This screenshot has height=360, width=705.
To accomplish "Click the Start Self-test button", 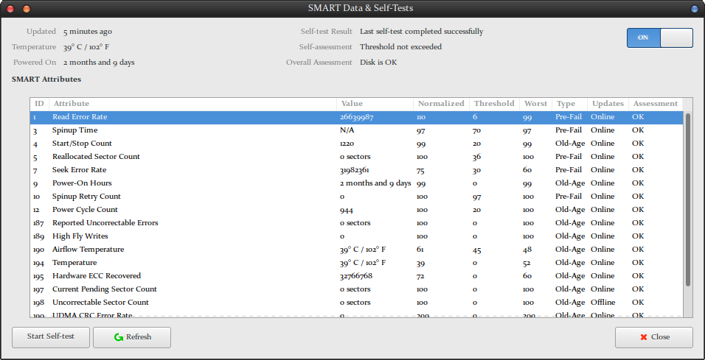I will tap(51, 337).
